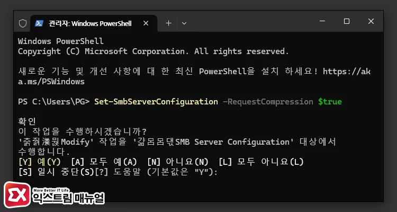The width and height of the screenshot is (397, 212).
Task: Click the administrator shield icon in title bar
Action: pyautogui.click(x=23, y=23)
